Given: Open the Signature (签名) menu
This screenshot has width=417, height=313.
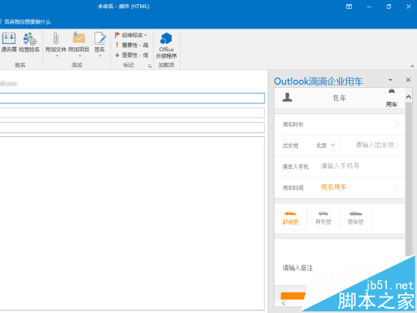Looking at the screenshot, I should pyautogui.click(x=99, y=44).
